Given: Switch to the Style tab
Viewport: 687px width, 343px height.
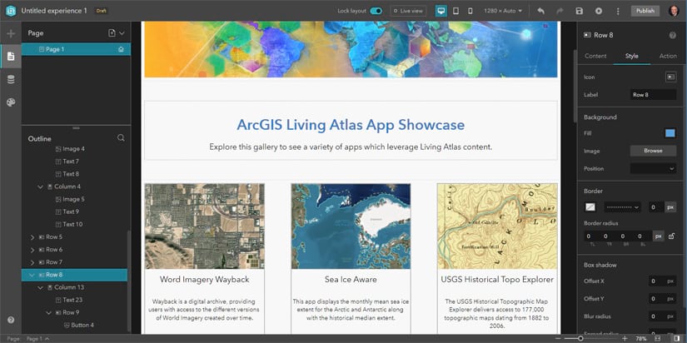Looking at the screenshot, I should click(631, 56).
